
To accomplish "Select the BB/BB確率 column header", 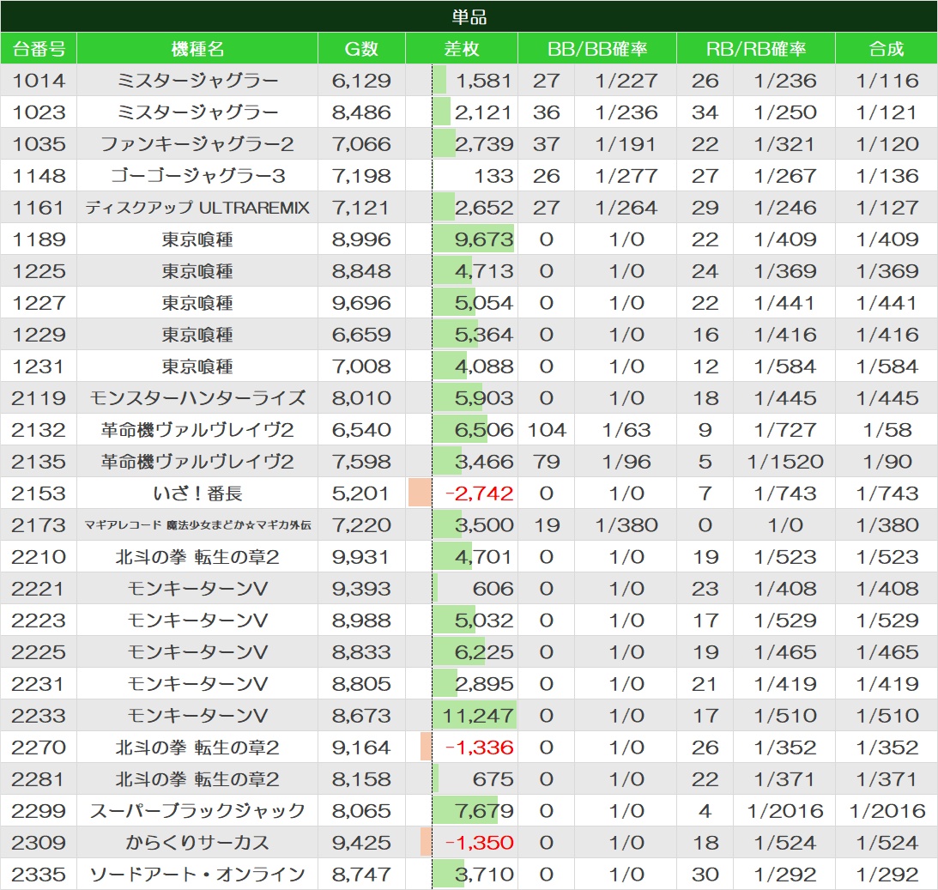I will pyautogui.click(x=597, y=48).
